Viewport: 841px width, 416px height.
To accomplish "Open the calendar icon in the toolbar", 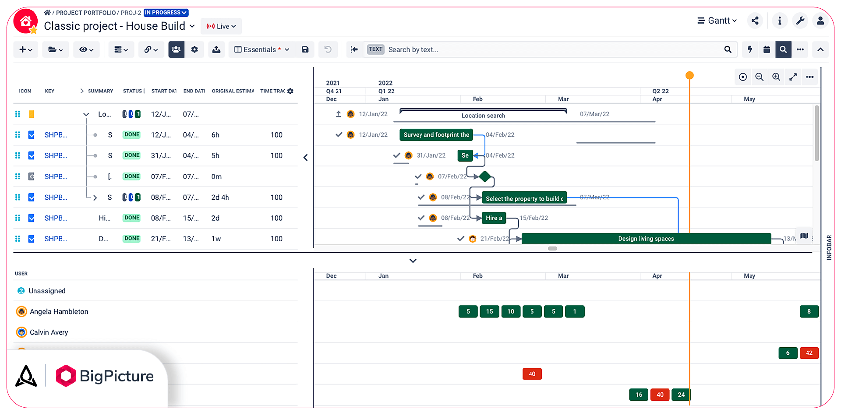I will (x=766, y=49).
